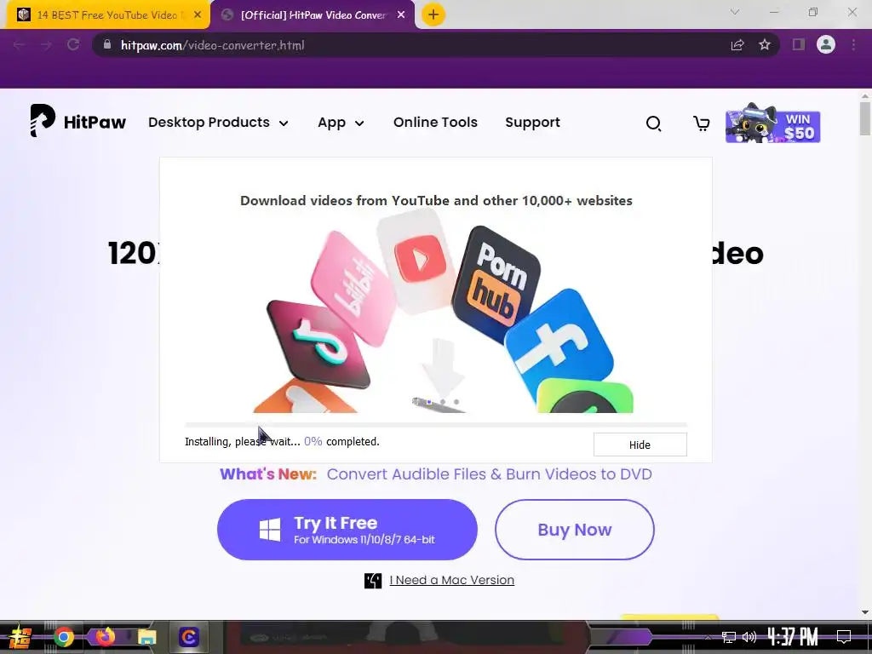Click the Buy Now button
The width and height of the screenshot is (872, 654).
coord(575,530)
